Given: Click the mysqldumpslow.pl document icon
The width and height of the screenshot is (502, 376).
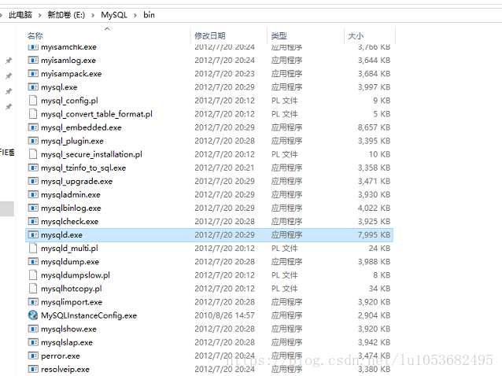Looking at the screenshot, I should pos(33,275).
